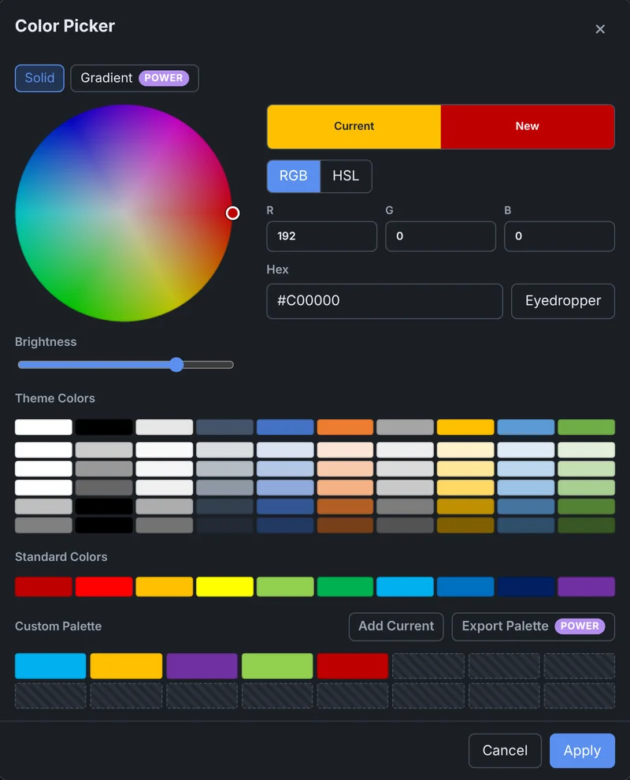Click the color wheel selector marker

click(x=232, y=213)
